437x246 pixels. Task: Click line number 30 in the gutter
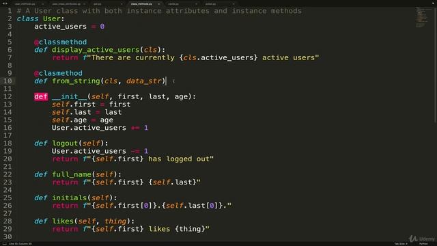[8, 236]
